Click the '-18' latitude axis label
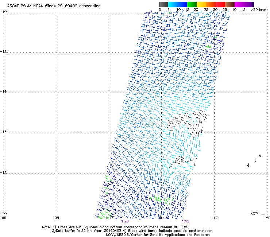Image resolution: width=270 pixels, height=237 pixels. (x=3, y=172)
